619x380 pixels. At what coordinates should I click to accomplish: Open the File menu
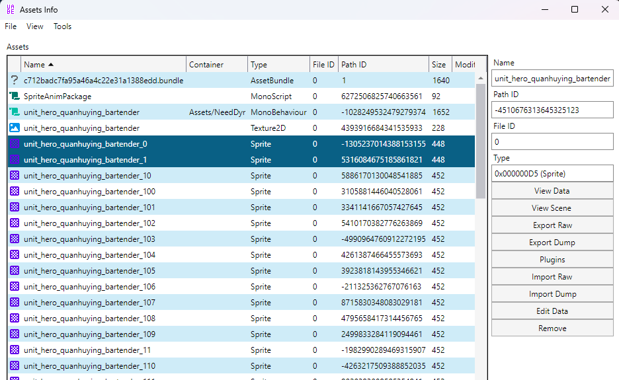11,26
